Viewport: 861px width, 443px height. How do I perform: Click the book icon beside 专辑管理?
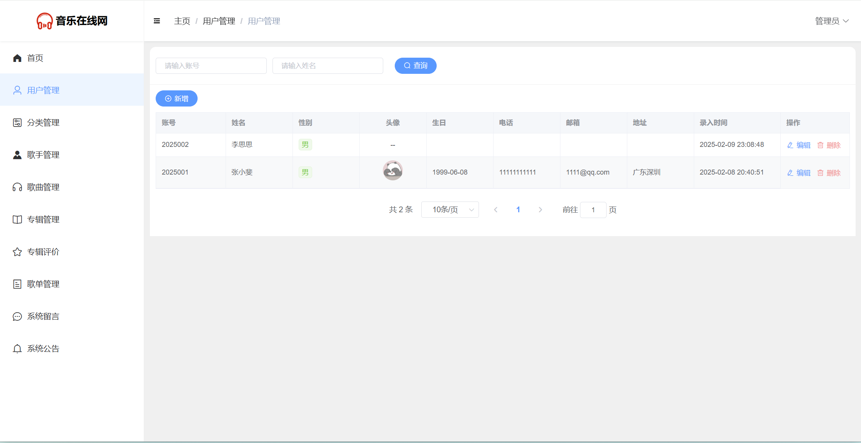pos(17,220)
